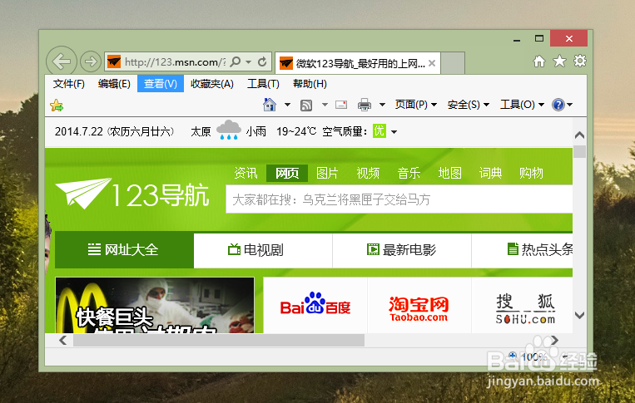This screenshot has height=403, width=635.
Task: Expand dropdown next to RSS feeds icon
Action: pos(325,105)
